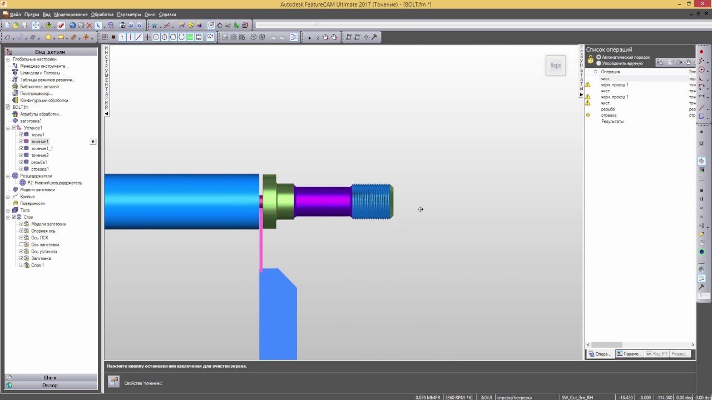Select the резьба operation row
This screenshot has width=712, height=400.
pyautogui.click(x=608, y=109)
